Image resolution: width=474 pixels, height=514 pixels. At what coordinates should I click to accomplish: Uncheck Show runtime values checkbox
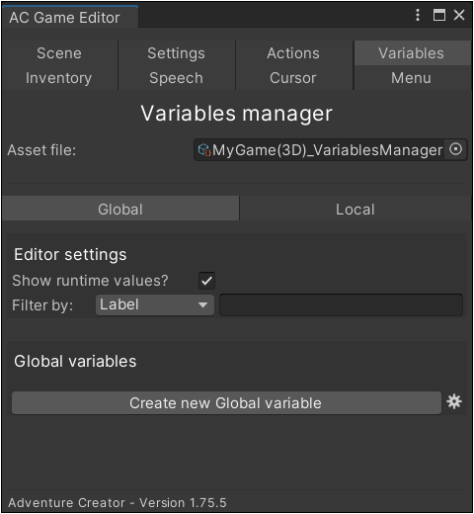click(206, 281)
